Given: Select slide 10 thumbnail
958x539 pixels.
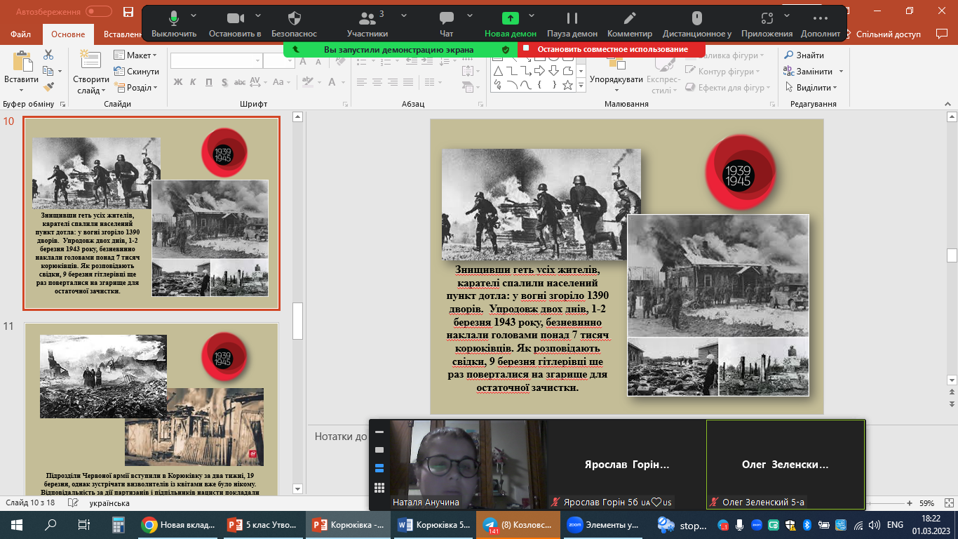Looking at the screenshot, I should tap(151, 213).
